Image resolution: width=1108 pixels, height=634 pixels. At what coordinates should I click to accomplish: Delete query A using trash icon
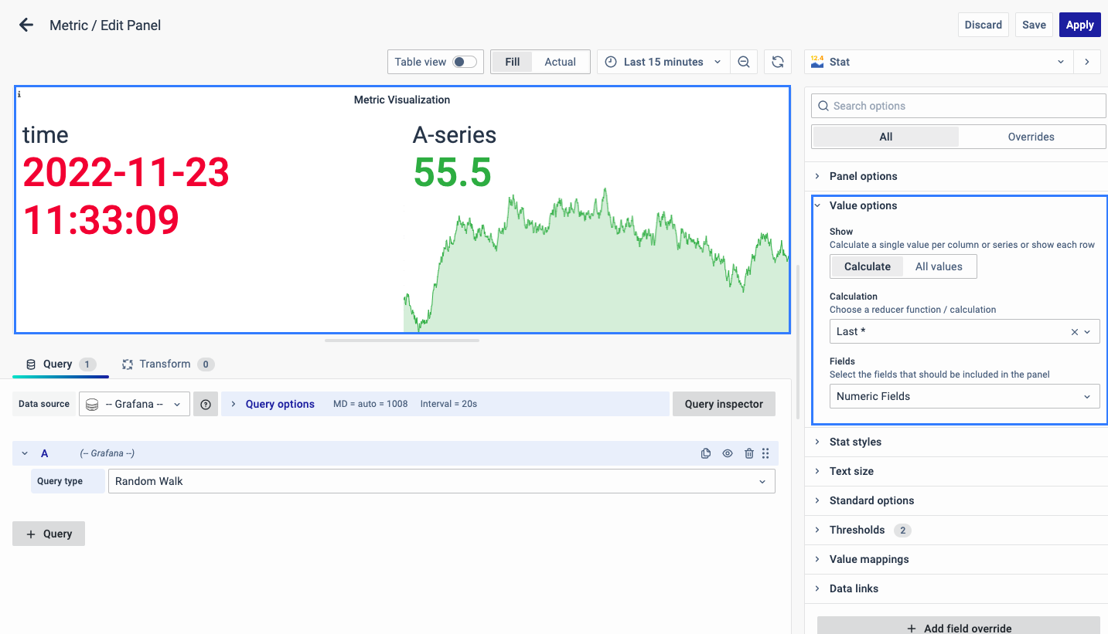coord(748,454)
